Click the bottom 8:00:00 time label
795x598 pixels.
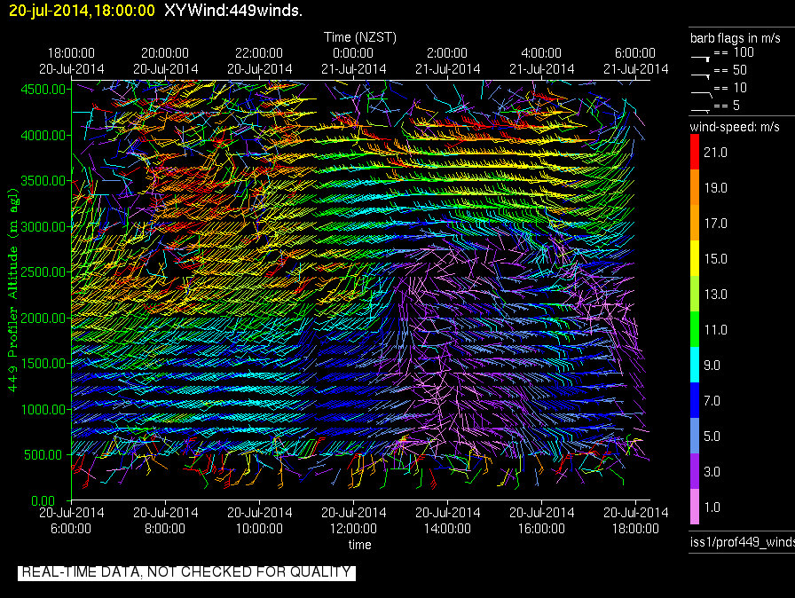(165, 529)
